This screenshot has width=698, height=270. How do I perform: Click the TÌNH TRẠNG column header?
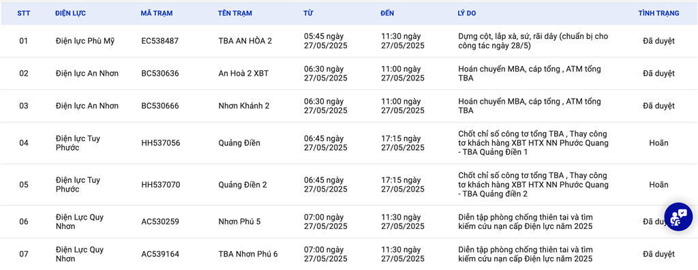click(659, 14)
